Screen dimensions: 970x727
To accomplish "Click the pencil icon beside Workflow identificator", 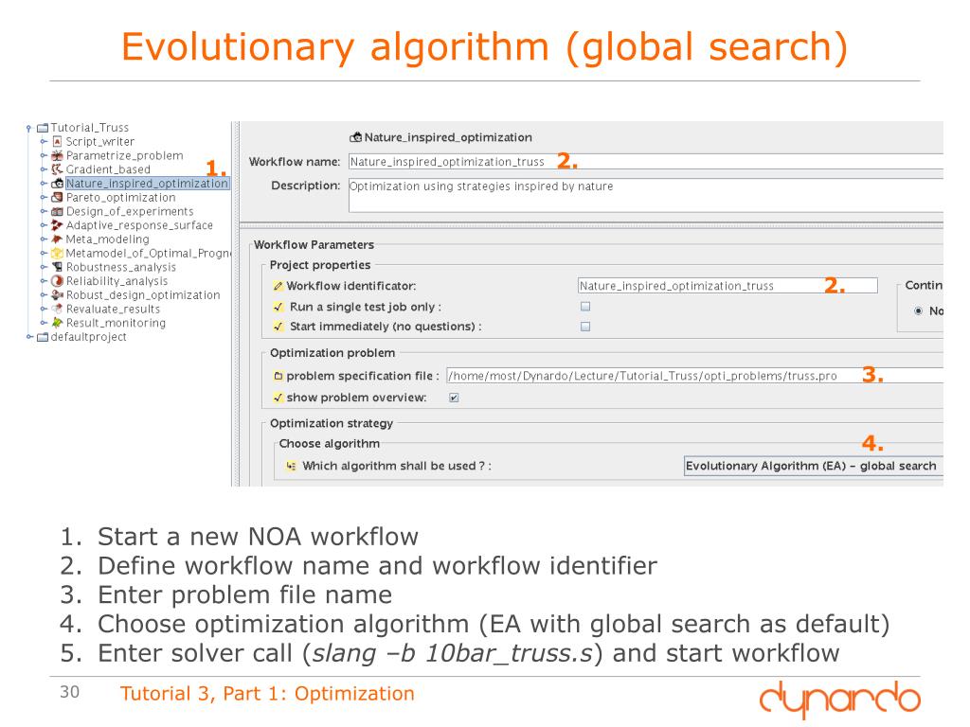I will point(278,286).
